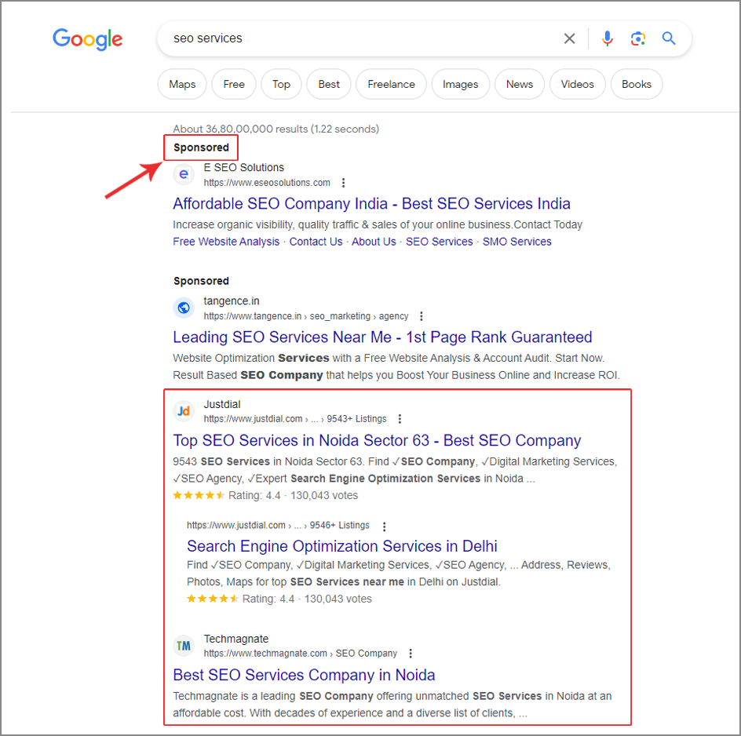Click the star rating under Noida Sector 63 result
Screen dimensions: 741x736
coord(199,496)
